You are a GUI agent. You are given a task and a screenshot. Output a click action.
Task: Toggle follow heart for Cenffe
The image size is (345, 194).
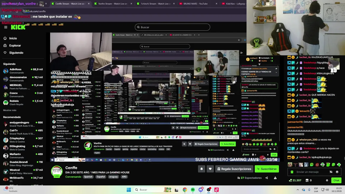tap(210, 169)
